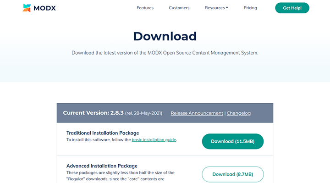Download the 11.5MB traditional package
Screen dimensions: 330x183
[233, 141]
